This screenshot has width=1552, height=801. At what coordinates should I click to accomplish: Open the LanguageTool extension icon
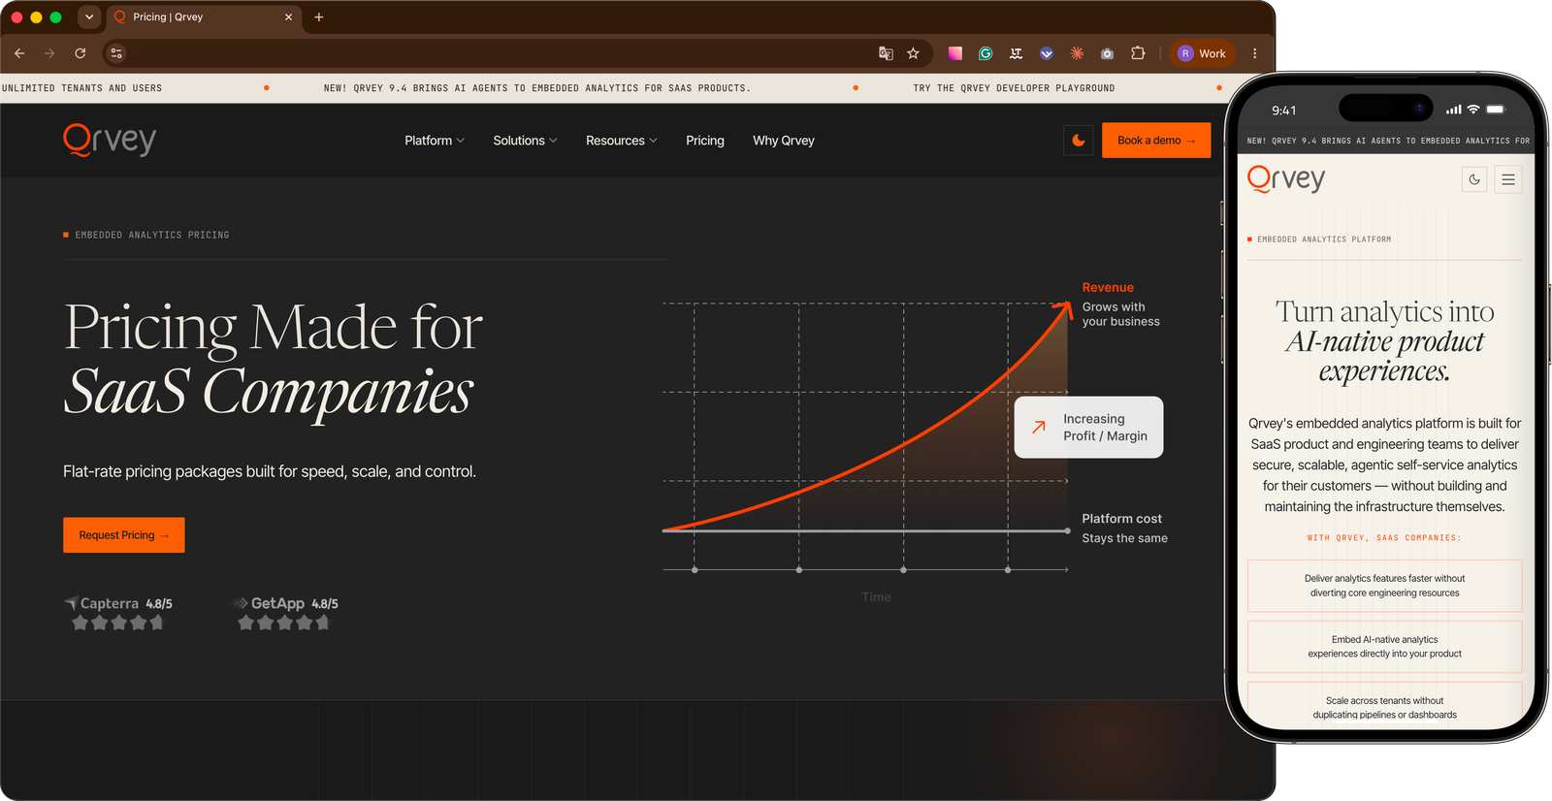point(1016,53)
